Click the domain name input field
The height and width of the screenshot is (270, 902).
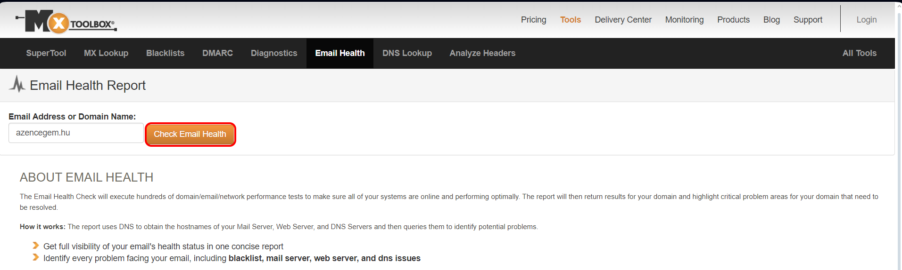(x=76, y=133)
